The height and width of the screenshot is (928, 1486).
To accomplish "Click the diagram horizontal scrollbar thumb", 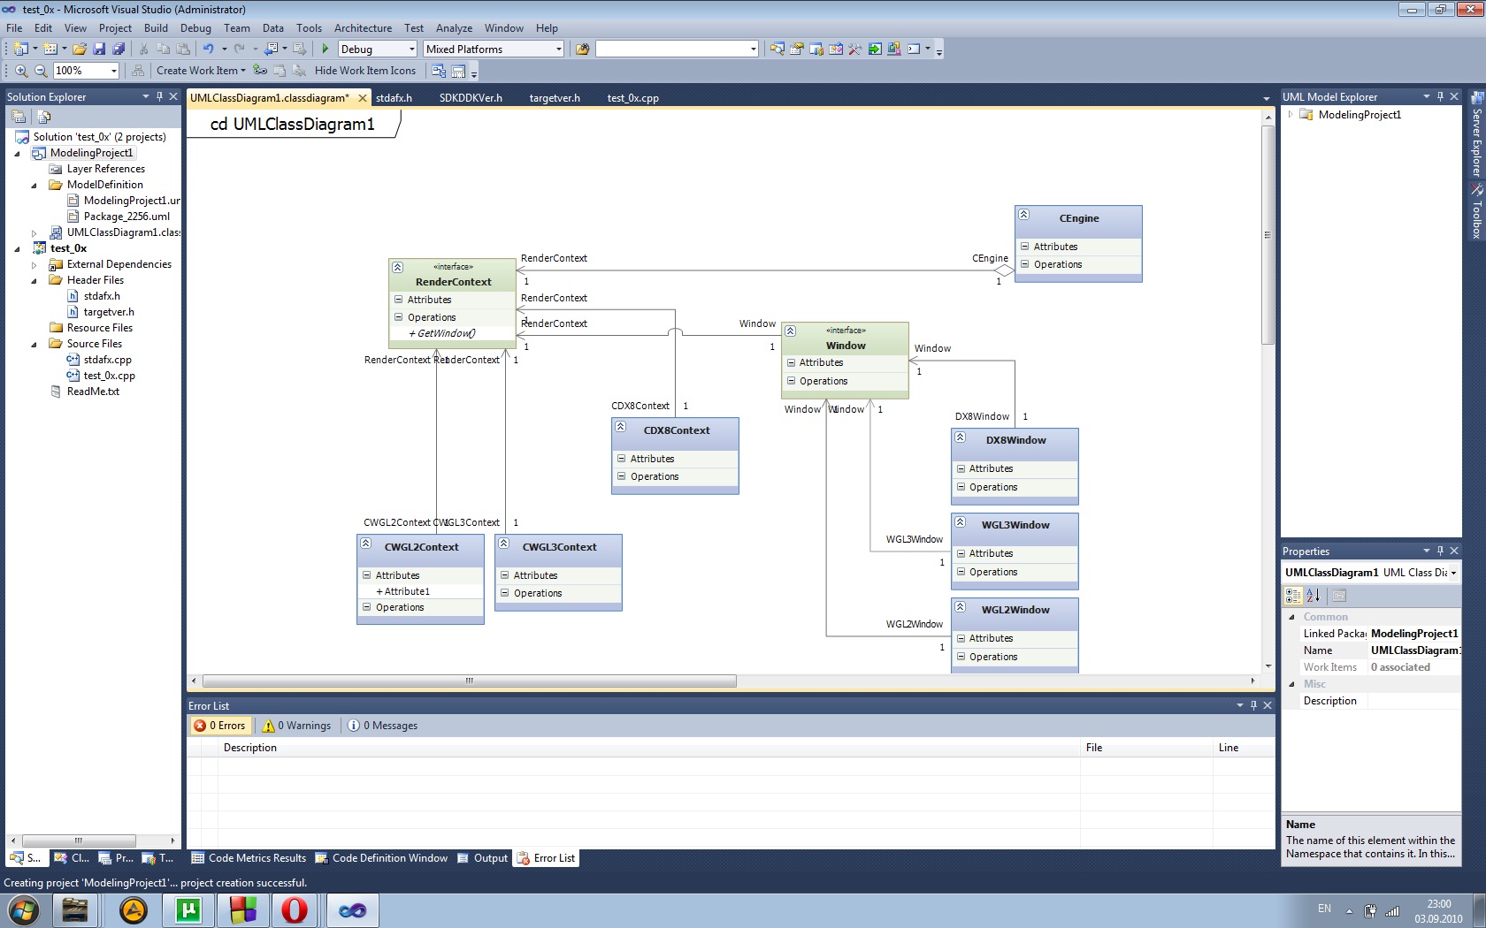I will coord(469,681).
